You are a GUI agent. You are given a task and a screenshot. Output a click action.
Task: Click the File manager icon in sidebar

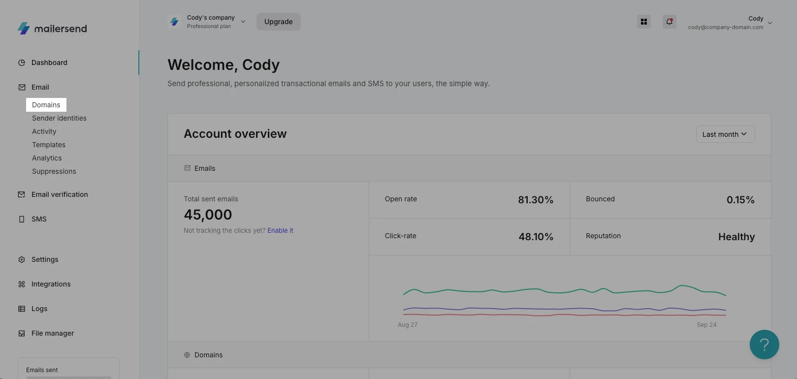click(22, 333)
